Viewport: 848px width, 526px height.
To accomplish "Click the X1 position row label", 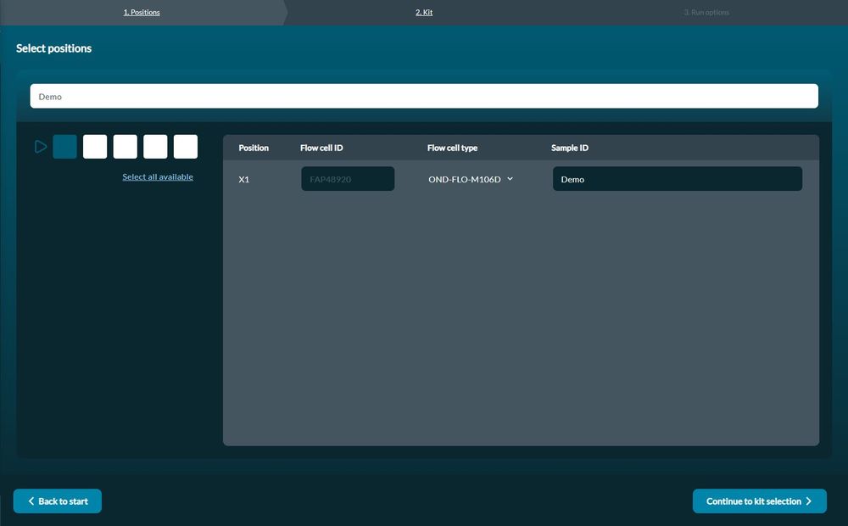I will point(244,179).
